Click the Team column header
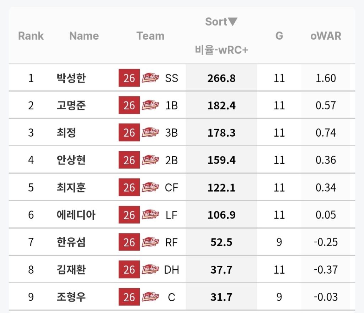This screenshot has height=313, width=364. [150, 36]
